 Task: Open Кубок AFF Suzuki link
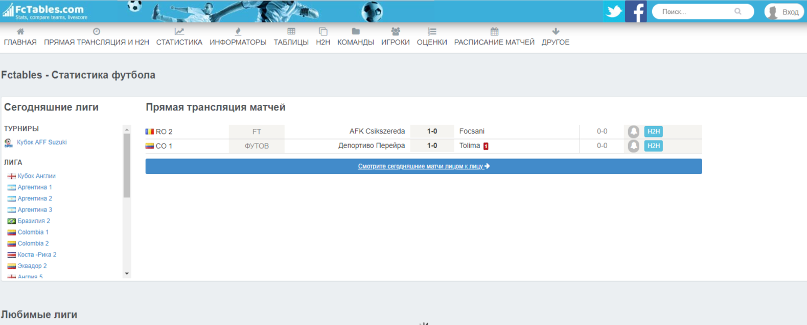(x=42, y=143)
